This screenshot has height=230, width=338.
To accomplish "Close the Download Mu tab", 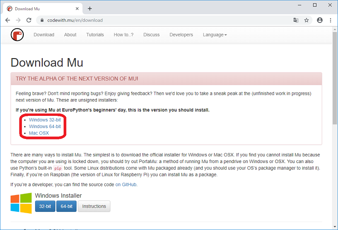I will [77, 8].
